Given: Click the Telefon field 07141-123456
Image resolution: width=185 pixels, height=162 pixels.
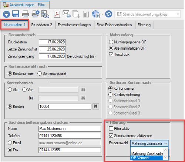Looking at the screenshot, I should [70, 136].
